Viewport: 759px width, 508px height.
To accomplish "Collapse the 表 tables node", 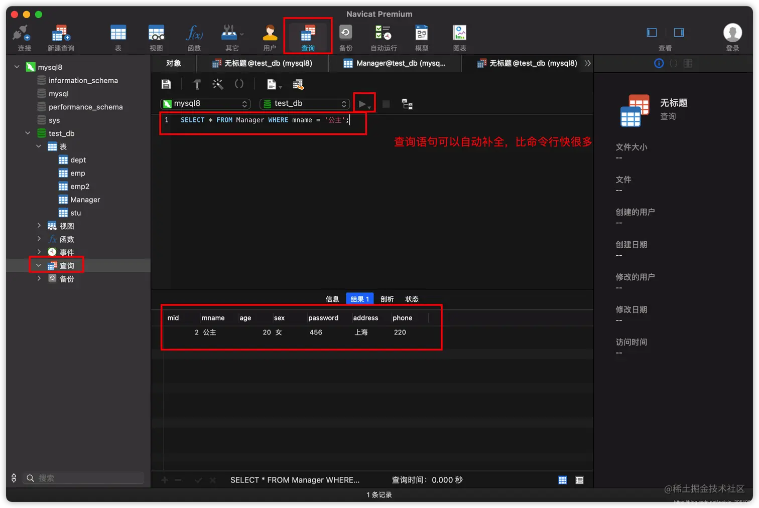I will click(x=39, y=146).
